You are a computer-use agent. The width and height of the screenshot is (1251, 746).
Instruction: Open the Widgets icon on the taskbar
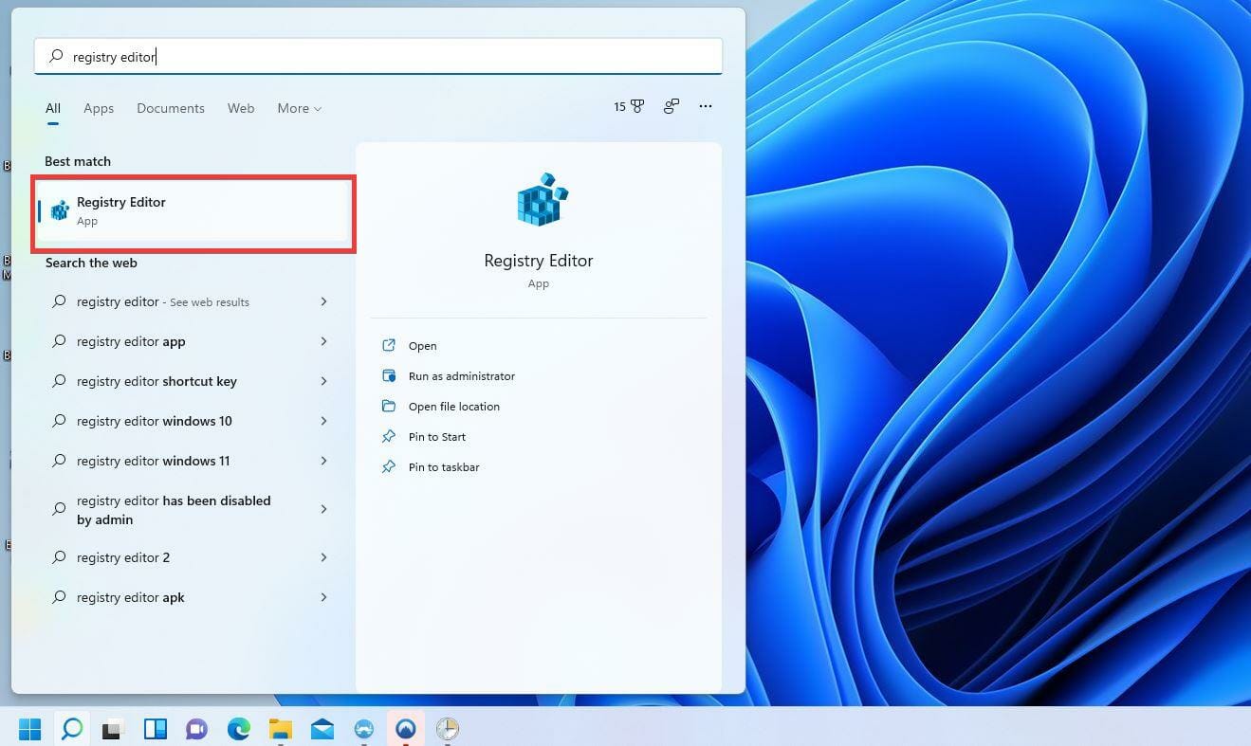click(x=155, y=729)
